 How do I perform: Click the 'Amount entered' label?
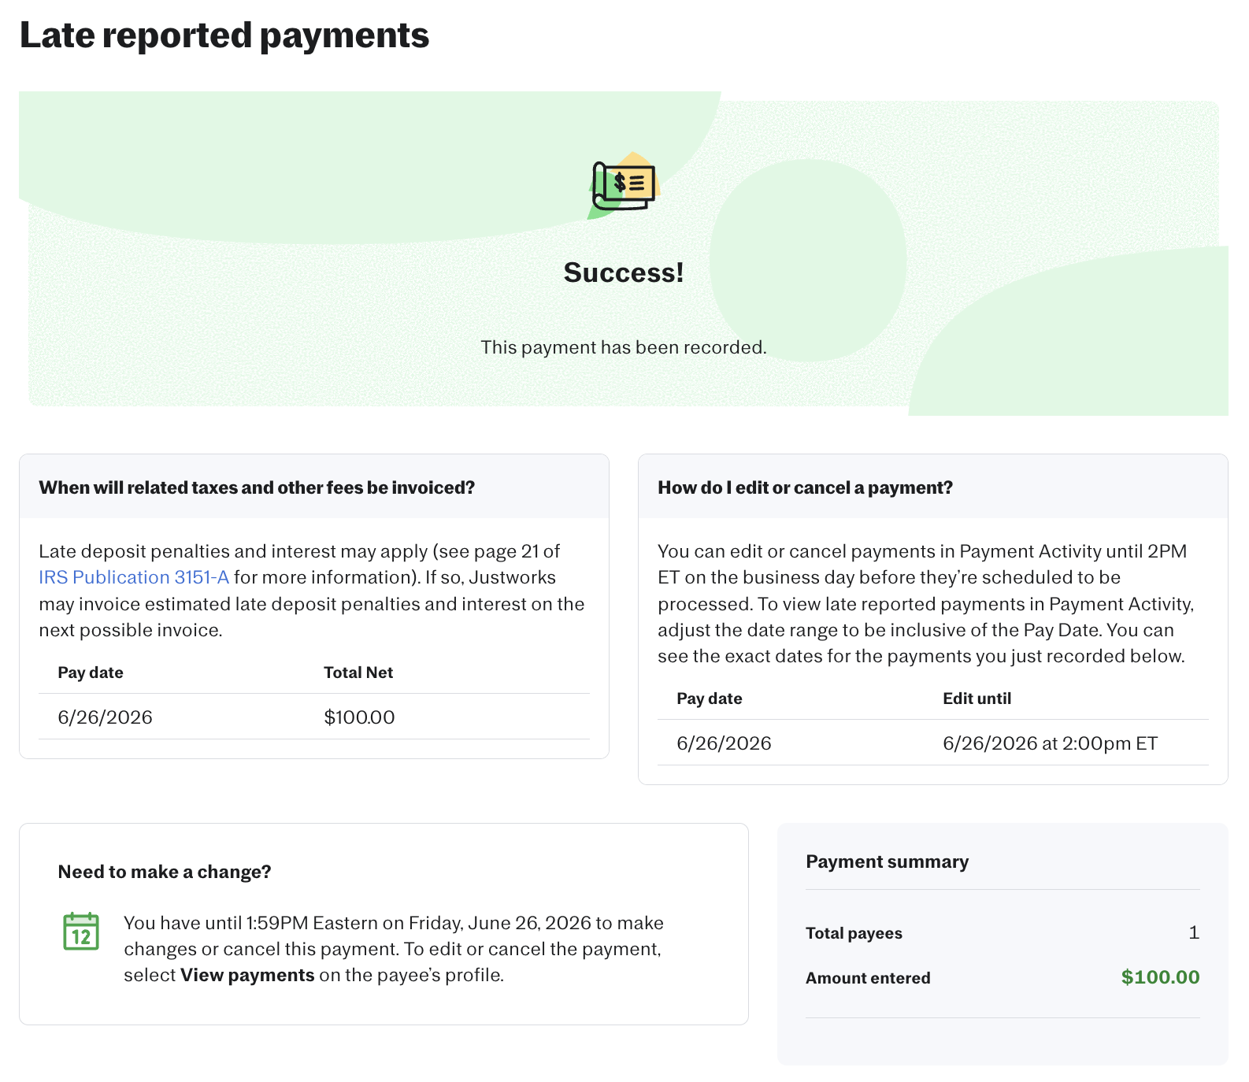(868, 978)
